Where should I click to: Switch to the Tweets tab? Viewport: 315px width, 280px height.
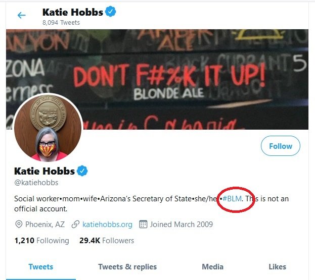click(x=40, y=267)
